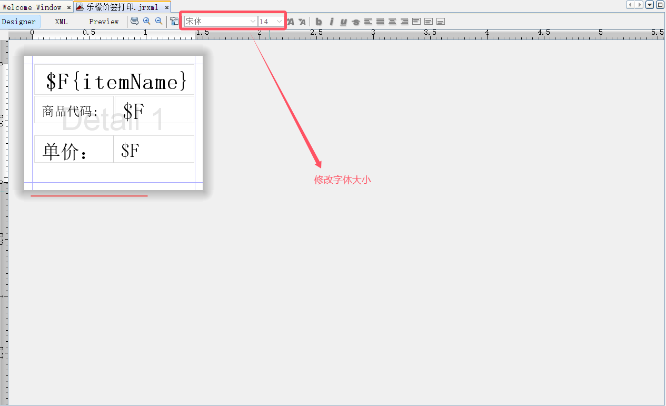Select the 单价: static label
666x406 pixels.
(x=74, y=149)
